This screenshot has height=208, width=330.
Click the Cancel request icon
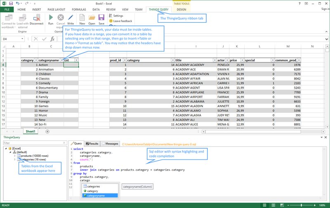click(x=61, y=17)
